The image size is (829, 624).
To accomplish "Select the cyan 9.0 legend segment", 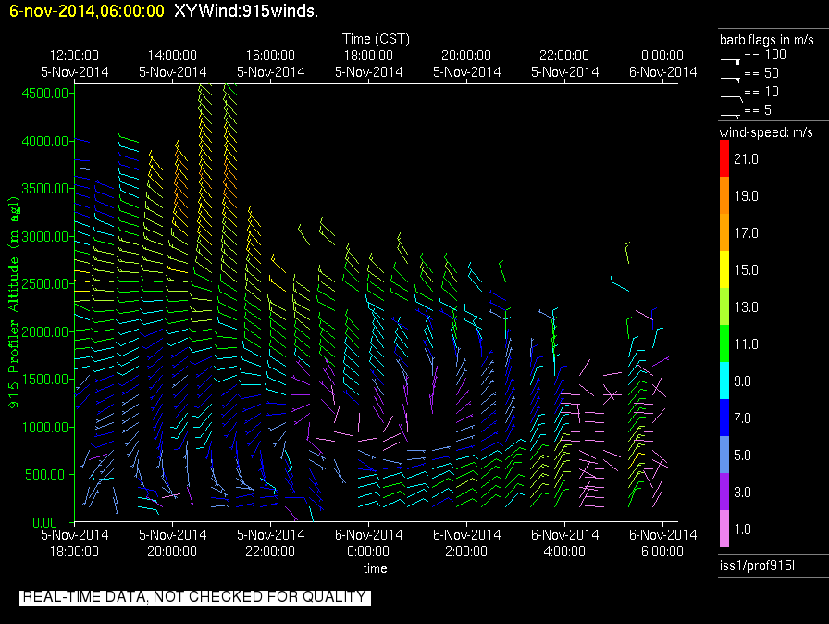I will (x=724, y=381).
